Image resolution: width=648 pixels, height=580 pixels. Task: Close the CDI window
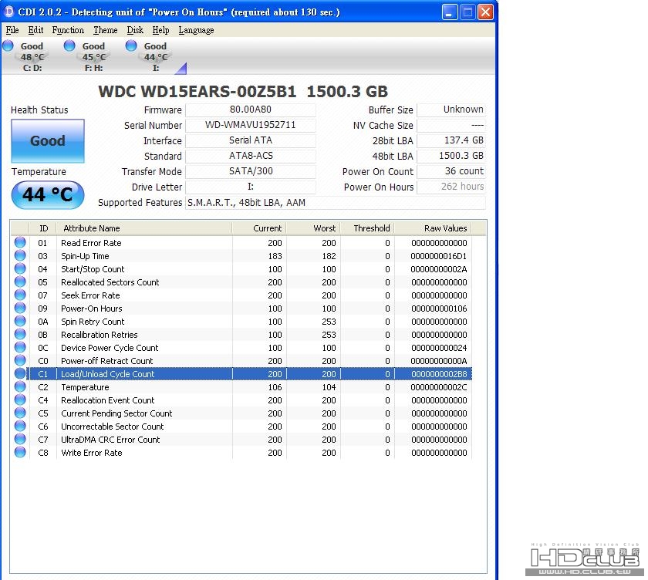click(485, 12)
